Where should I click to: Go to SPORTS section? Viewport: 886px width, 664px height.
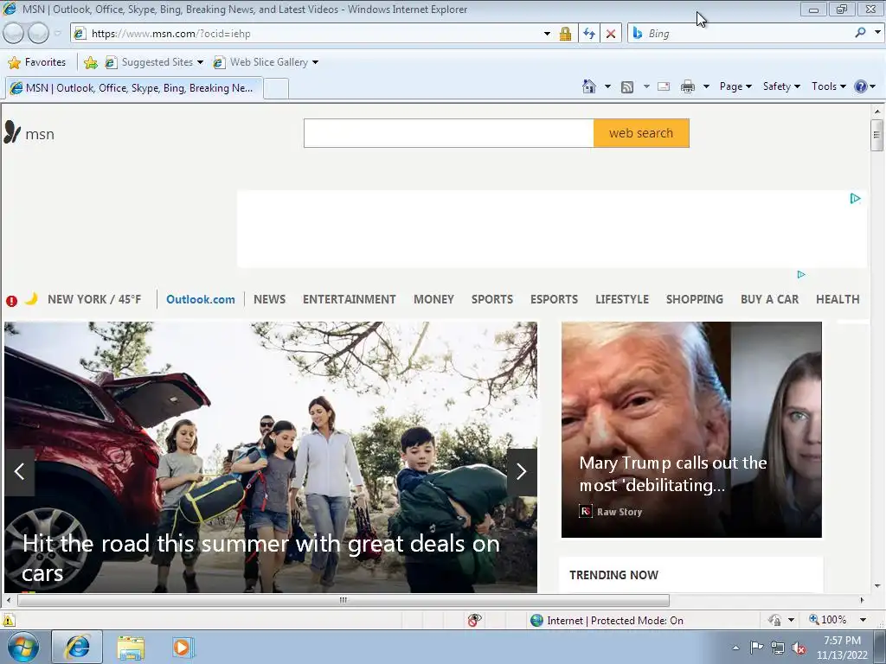click(x=492, y=299)
